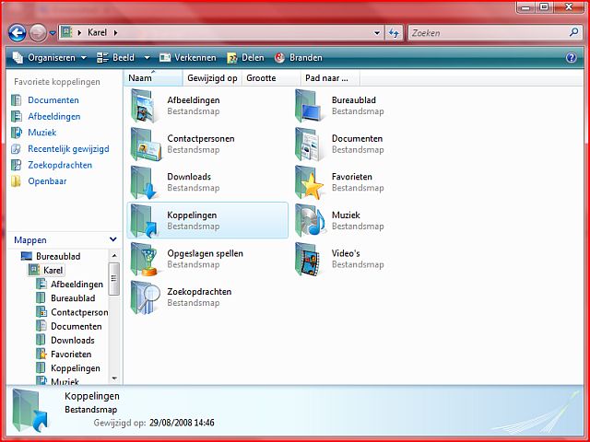Image resolution: width=590 pixels, height=442 pixels.
Task: Select the Video's folder icon
Action: pos(310,259)
